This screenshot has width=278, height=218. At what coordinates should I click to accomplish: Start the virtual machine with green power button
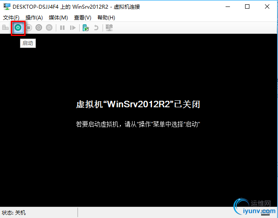point(18,28)
